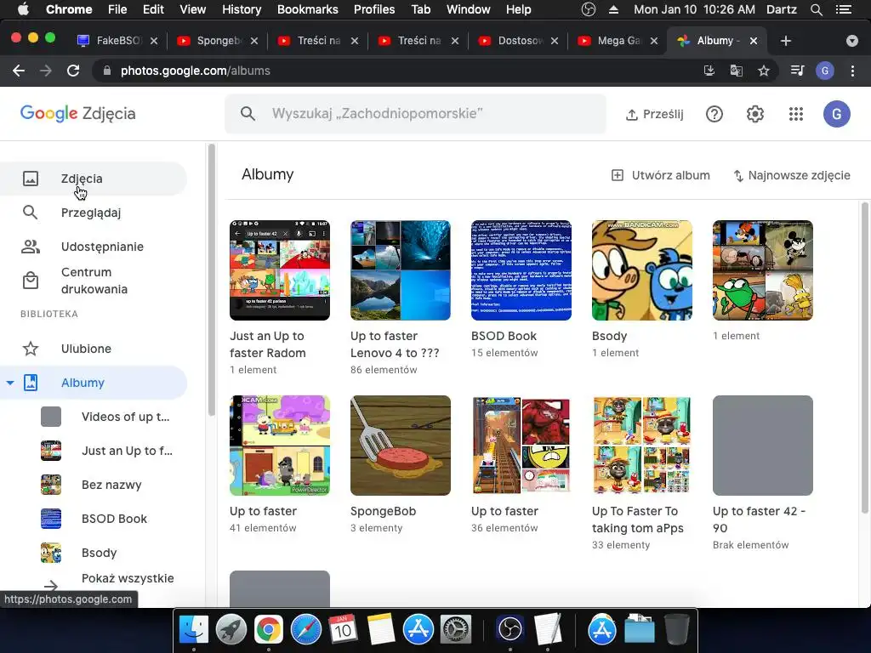Select Just an Up to f... sidebar album

click(x=105, y=451)
